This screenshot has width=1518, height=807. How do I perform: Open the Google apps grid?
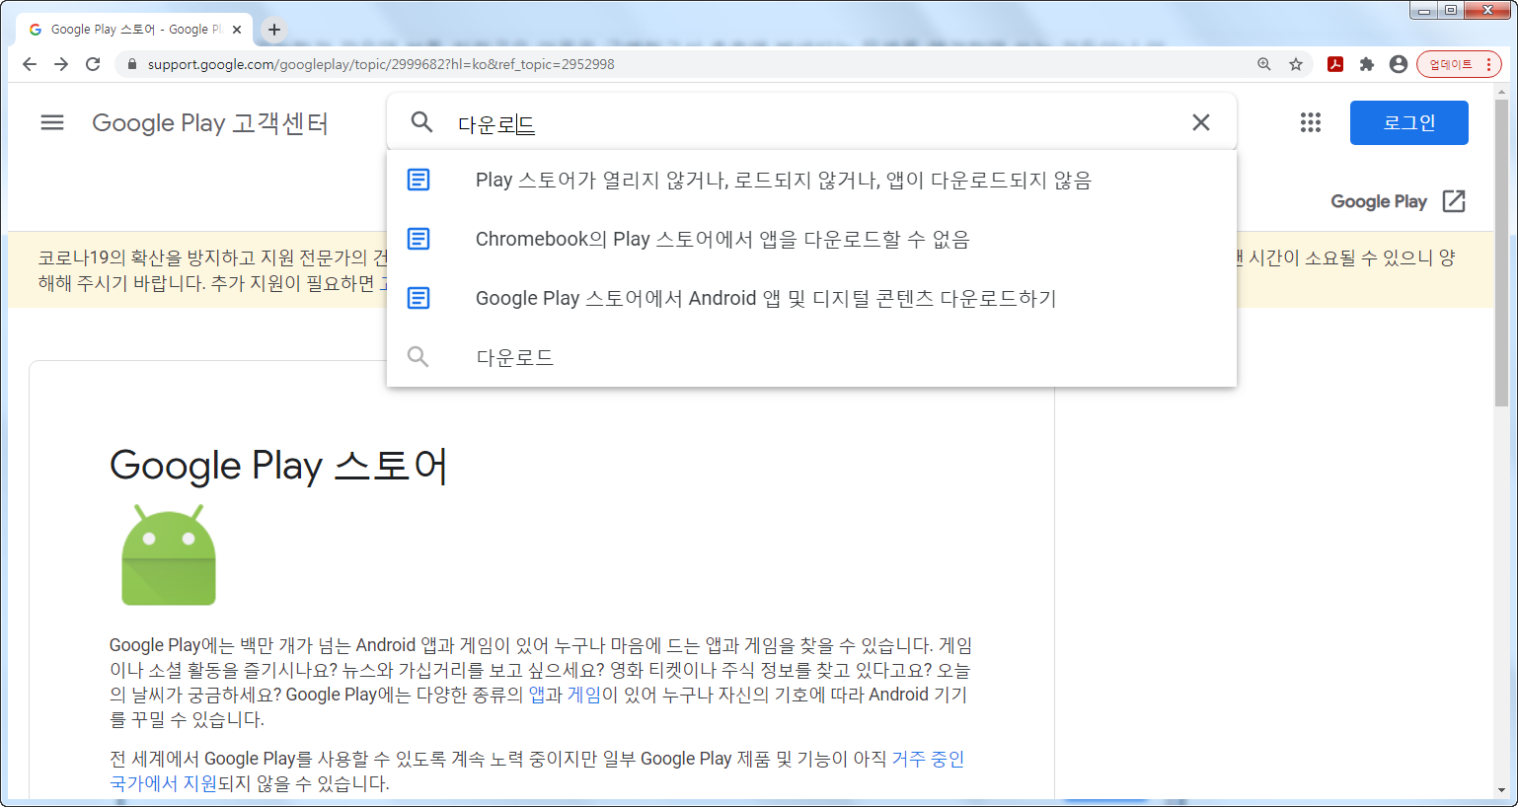pos(1311,122)
